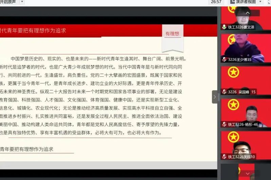Screen dimensions: 271x180
Task: Click the 有理想 ribbon tab on slide
Action: 172,34
